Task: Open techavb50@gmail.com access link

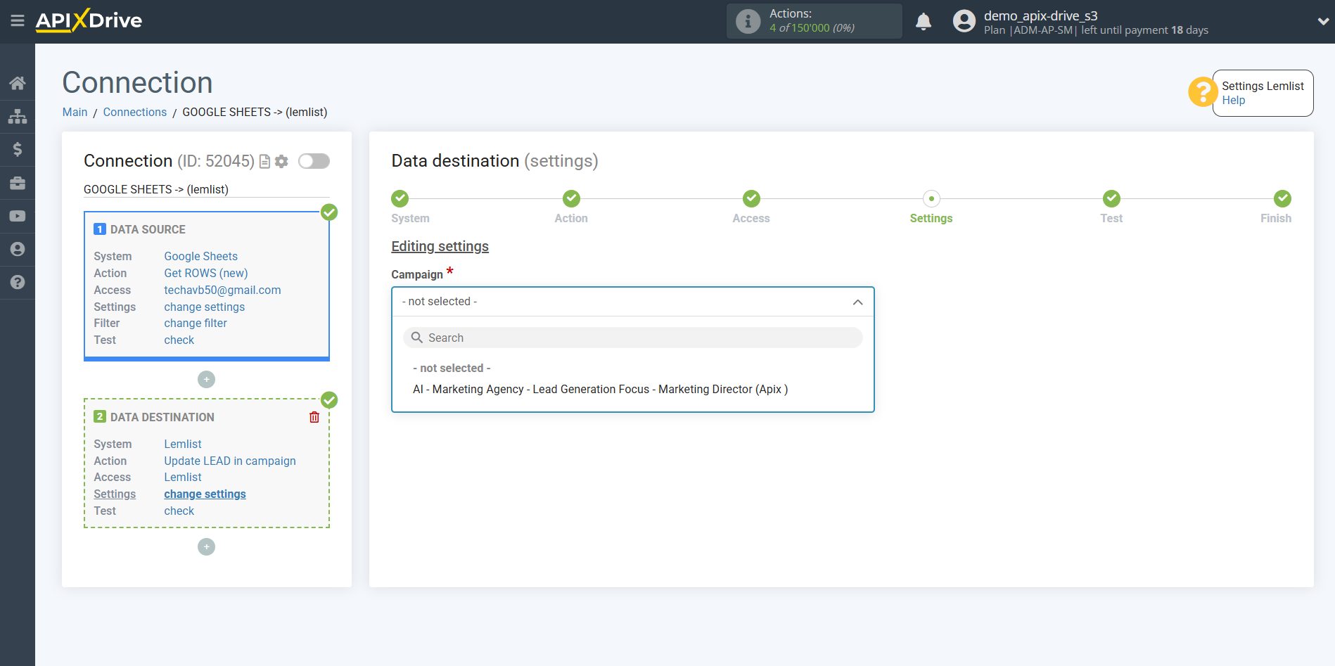Action: pos(222,290)
